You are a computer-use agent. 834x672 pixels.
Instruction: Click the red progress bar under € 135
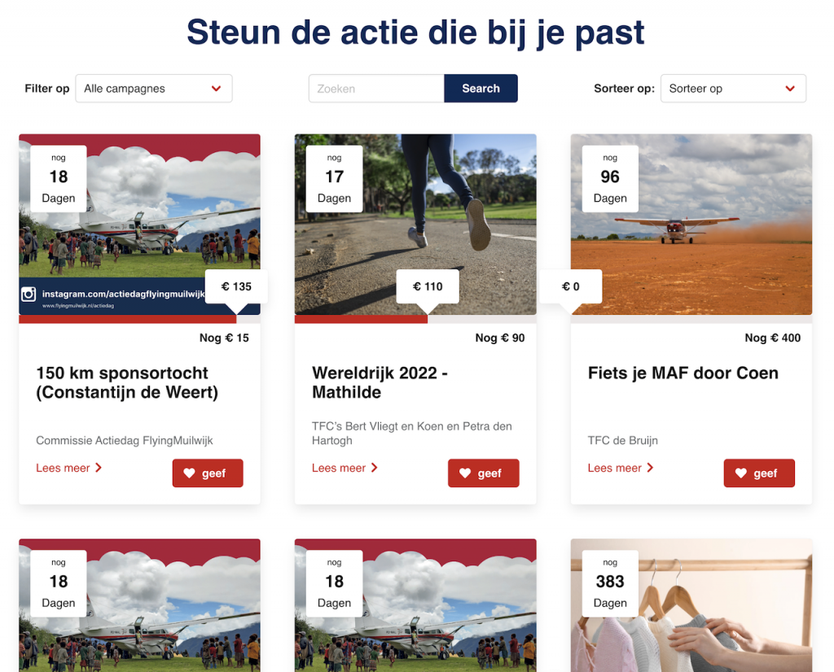(x=128, y=319)
